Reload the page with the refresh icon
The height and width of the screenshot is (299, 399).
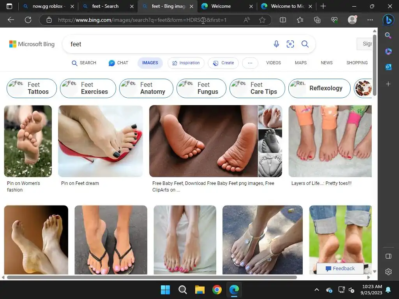pyautogui.click(x=28, y=20)
